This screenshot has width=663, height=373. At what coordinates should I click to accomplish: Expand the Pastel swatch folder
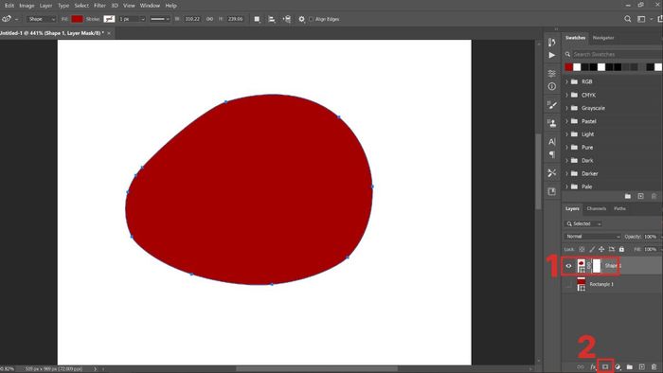coord(567,121)
